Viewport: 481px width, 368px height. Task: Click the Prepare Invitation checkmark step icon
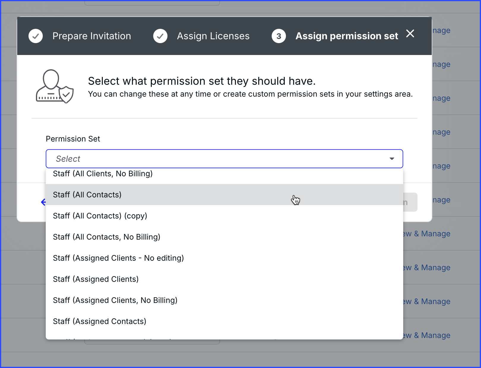pyautogui.click(x=36, y=36)
